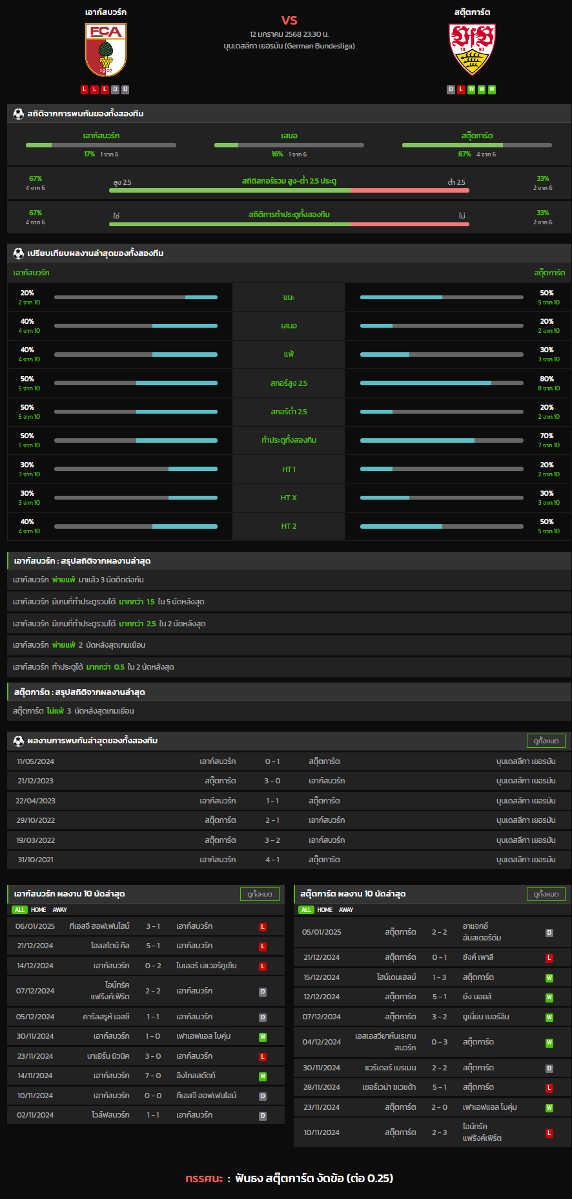The image size is (572, 1199).
Task: Click L badge on 10/11/2024 Stuttgart vs Frankfurt row
Action: pos(549,1133)
